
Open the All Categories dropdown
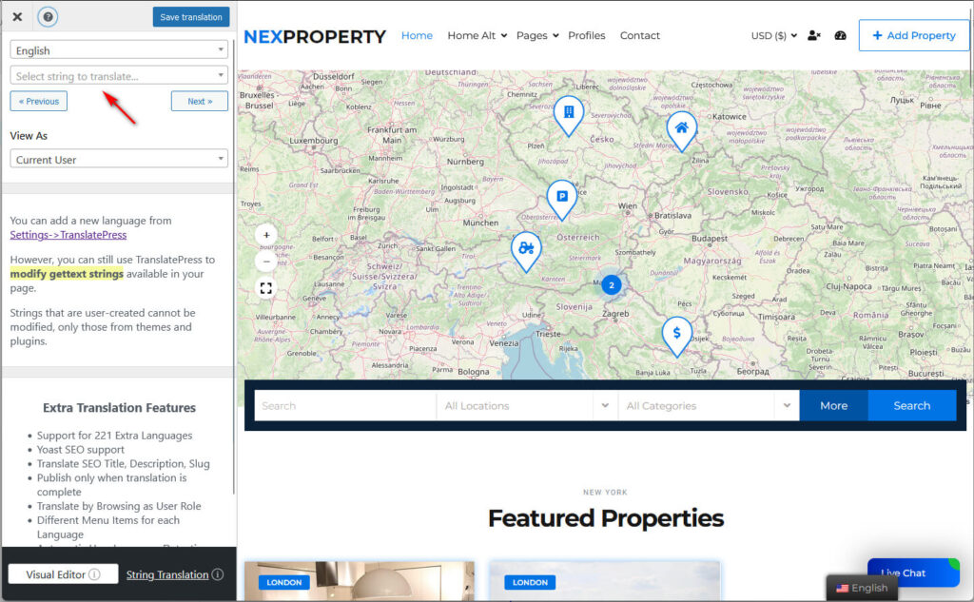709,406
